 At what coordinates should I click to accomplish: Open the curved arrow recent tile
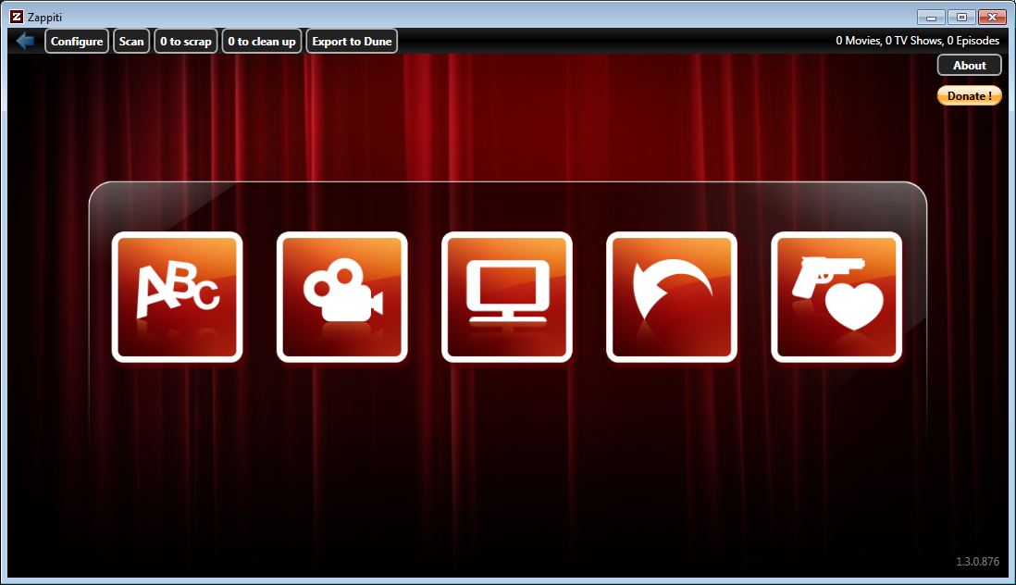pyautogui.click(x=671, y=297)
